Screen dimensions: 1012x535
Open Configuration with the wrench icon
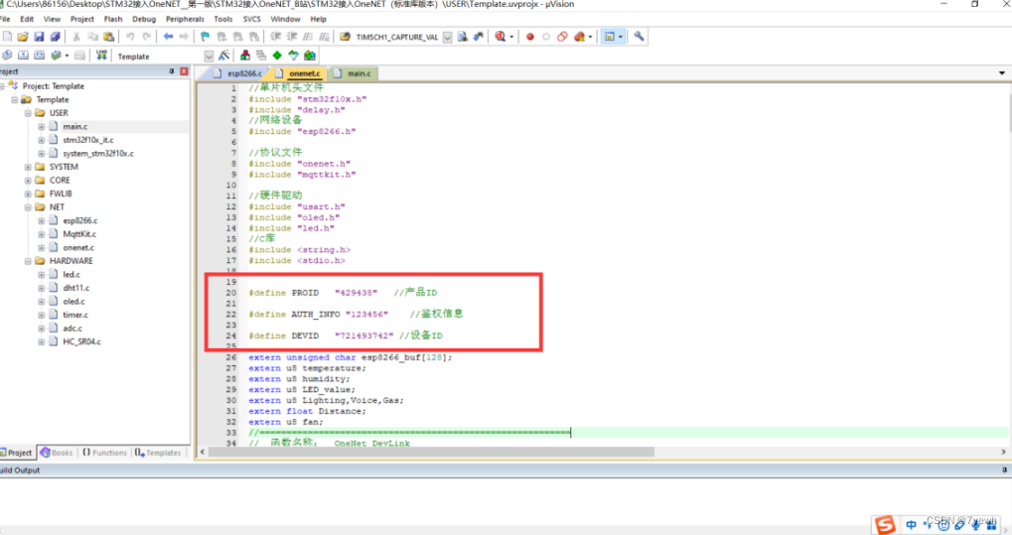coord(639,37)
